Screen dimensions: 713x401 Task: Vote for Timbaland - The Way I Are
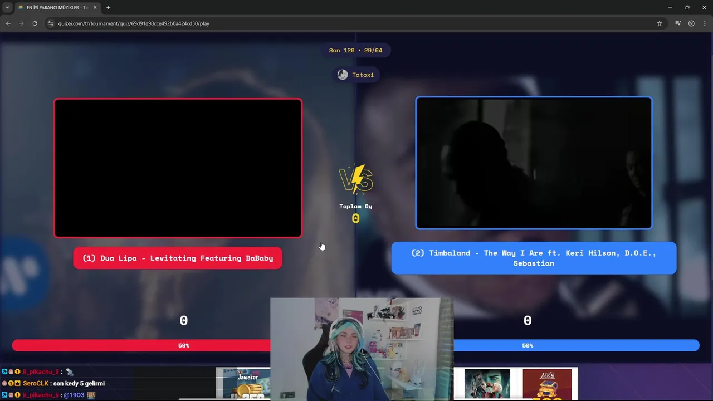534,258
